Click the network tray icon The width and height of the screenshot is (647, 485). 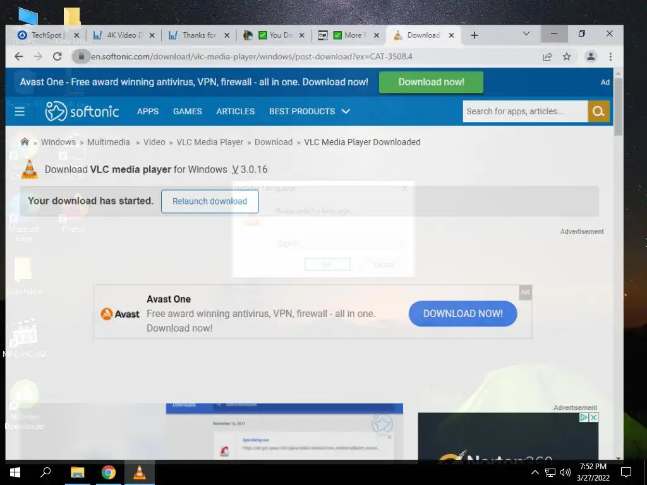click(x=550, y=472)
